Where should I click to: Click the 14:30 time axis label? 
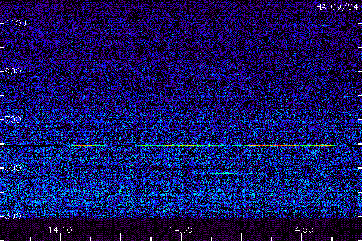click(181, 230)
